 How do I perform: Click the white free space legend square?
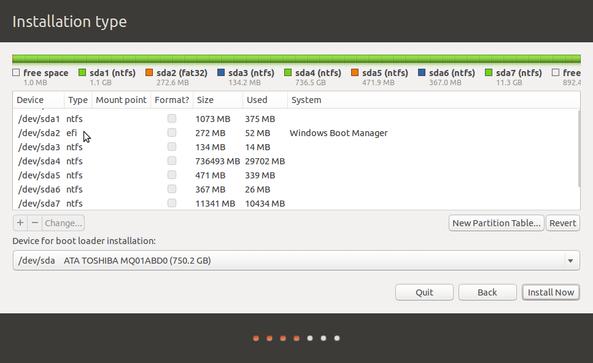tap(17, 72)
